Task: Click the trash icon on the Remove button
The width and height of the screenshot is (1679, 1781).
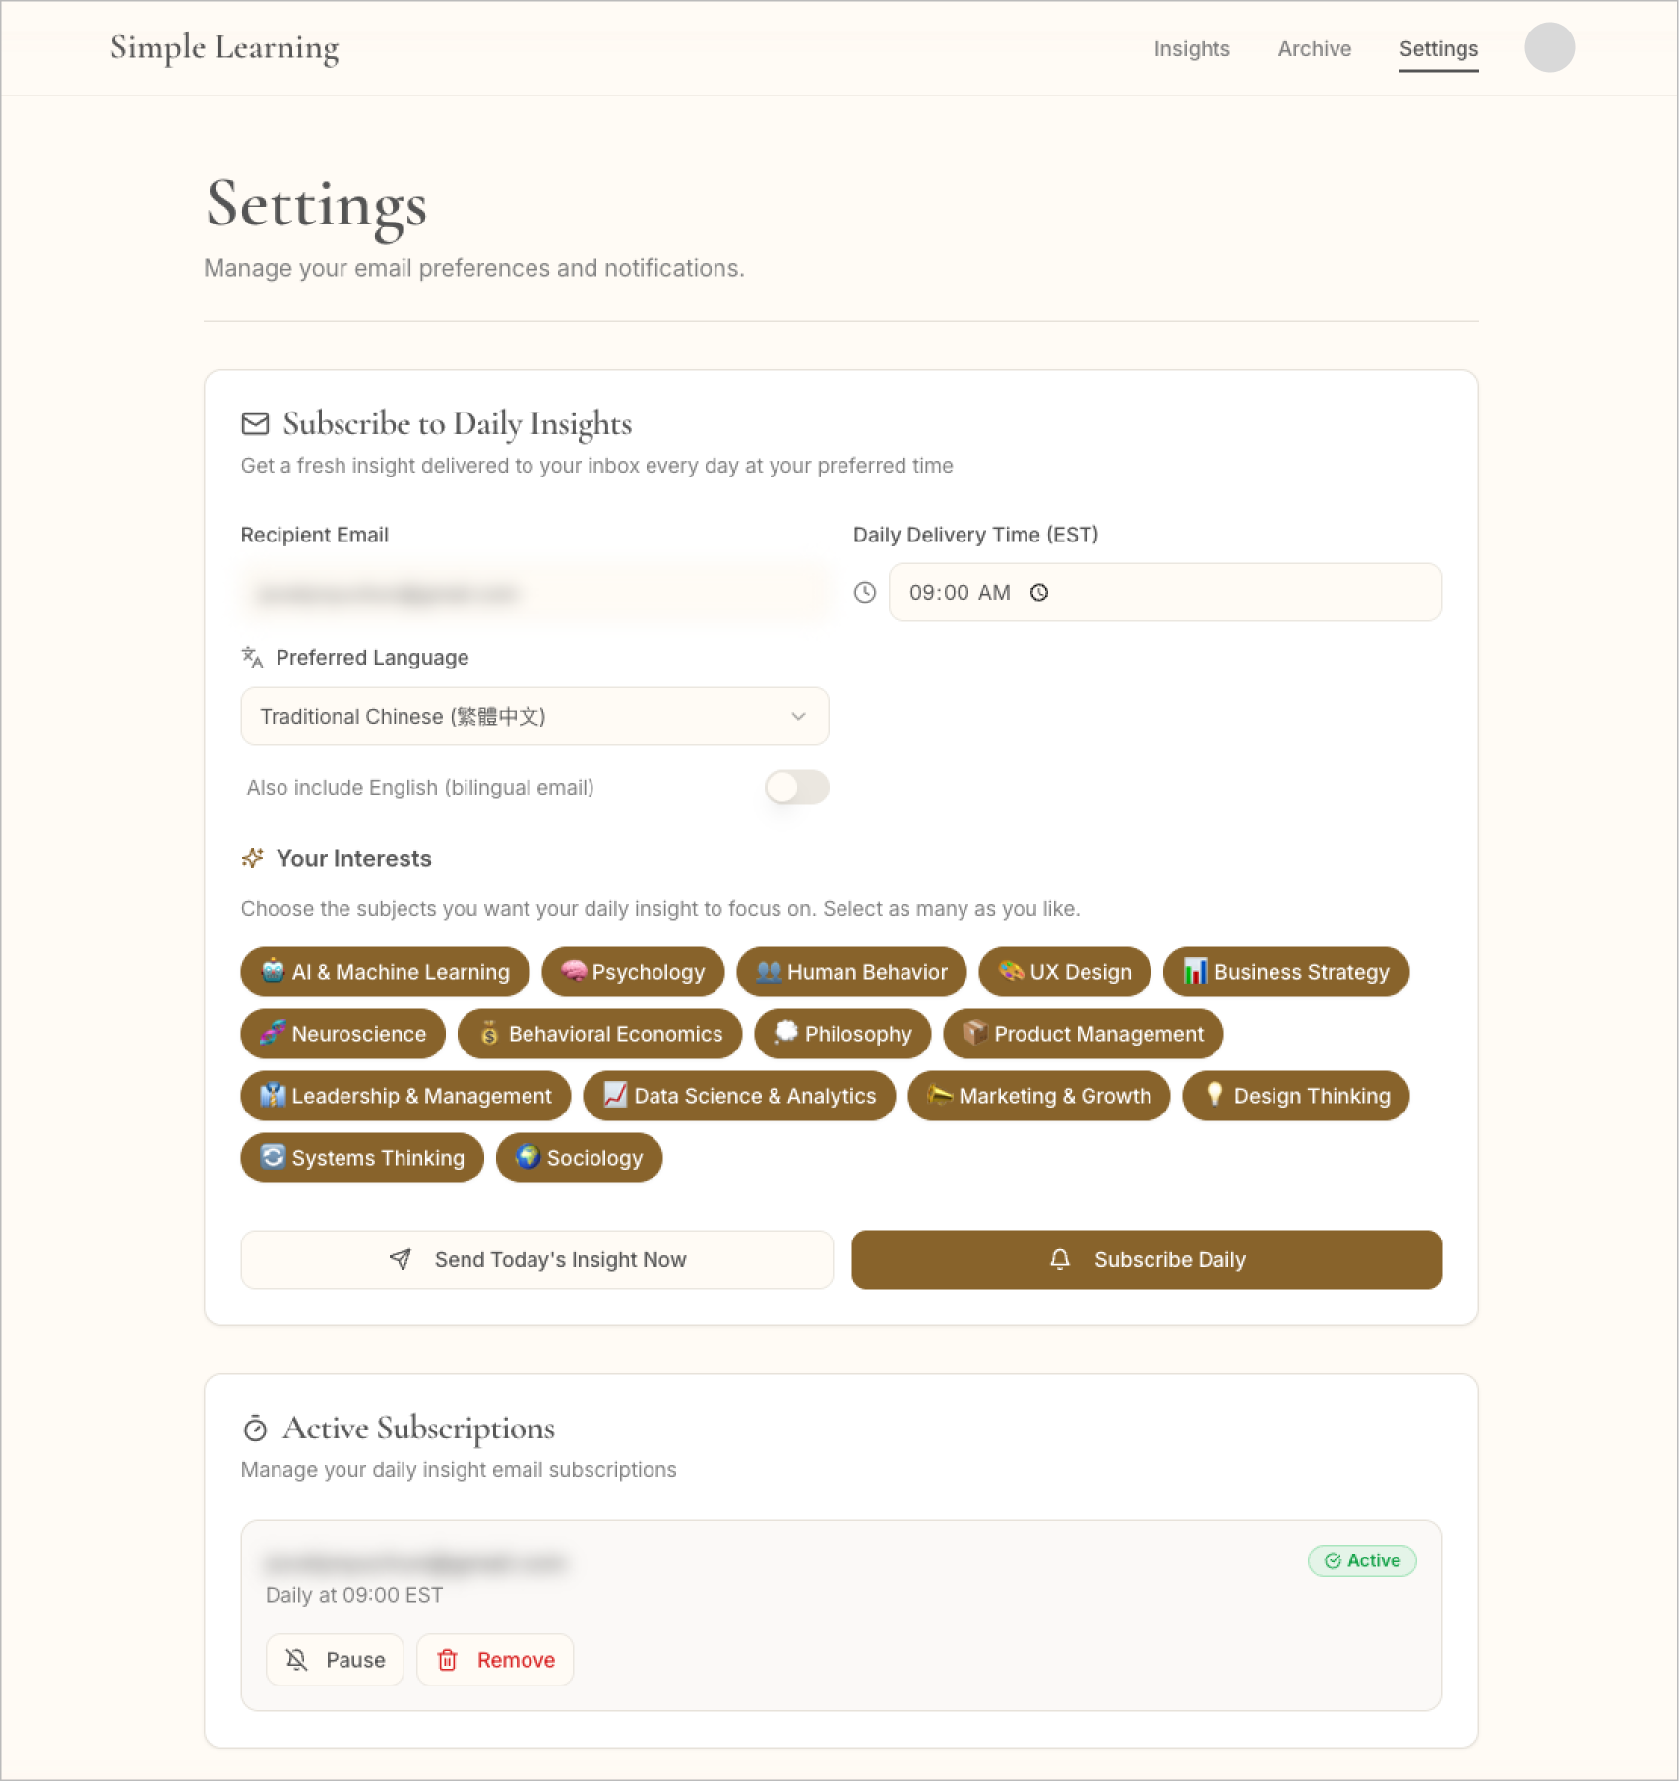Action: (x=448, y=1660)
